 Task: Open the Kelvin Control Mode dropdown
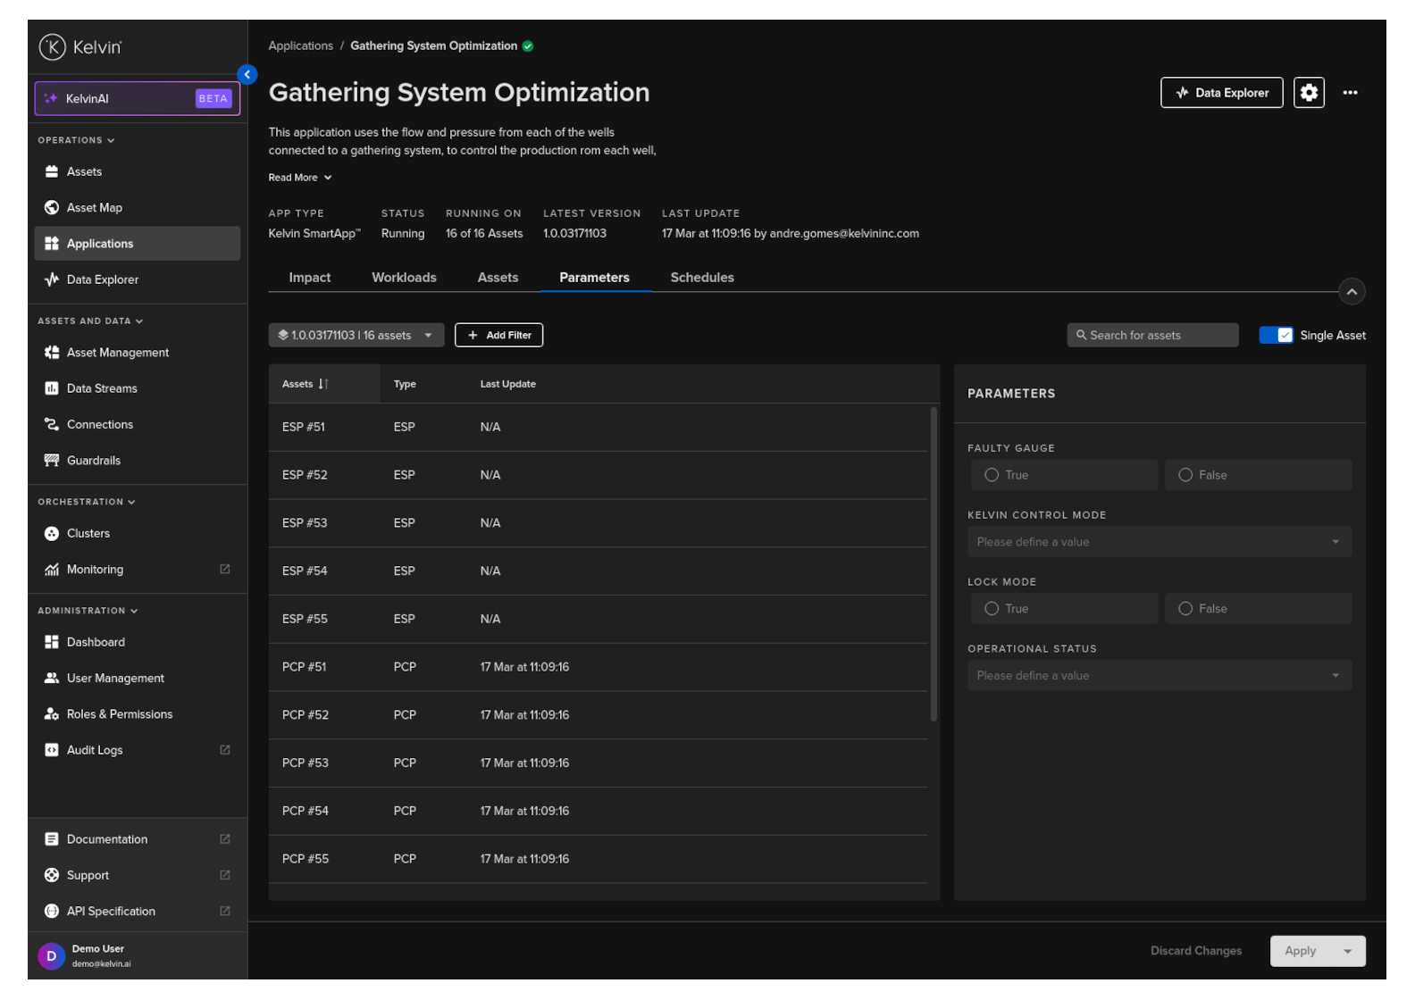[x=1159, y=542]
